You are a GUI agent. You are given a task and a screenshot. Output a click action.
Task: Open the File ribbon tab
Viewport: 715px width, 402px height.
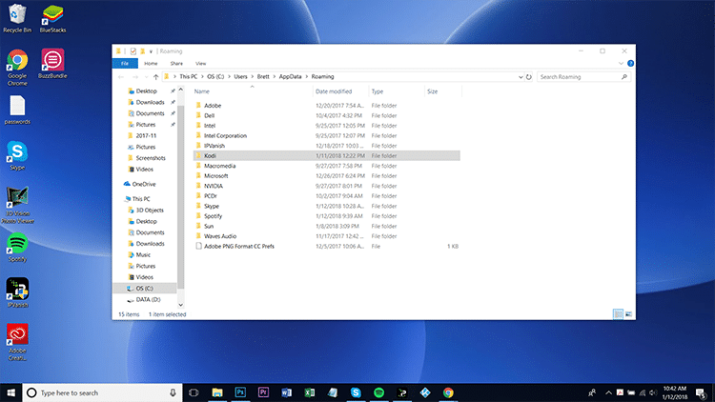point(125,64)
